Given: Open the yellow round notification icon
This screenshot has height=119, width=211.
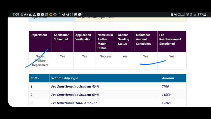Looking at the screenshot, I should (x=51, y=15).
